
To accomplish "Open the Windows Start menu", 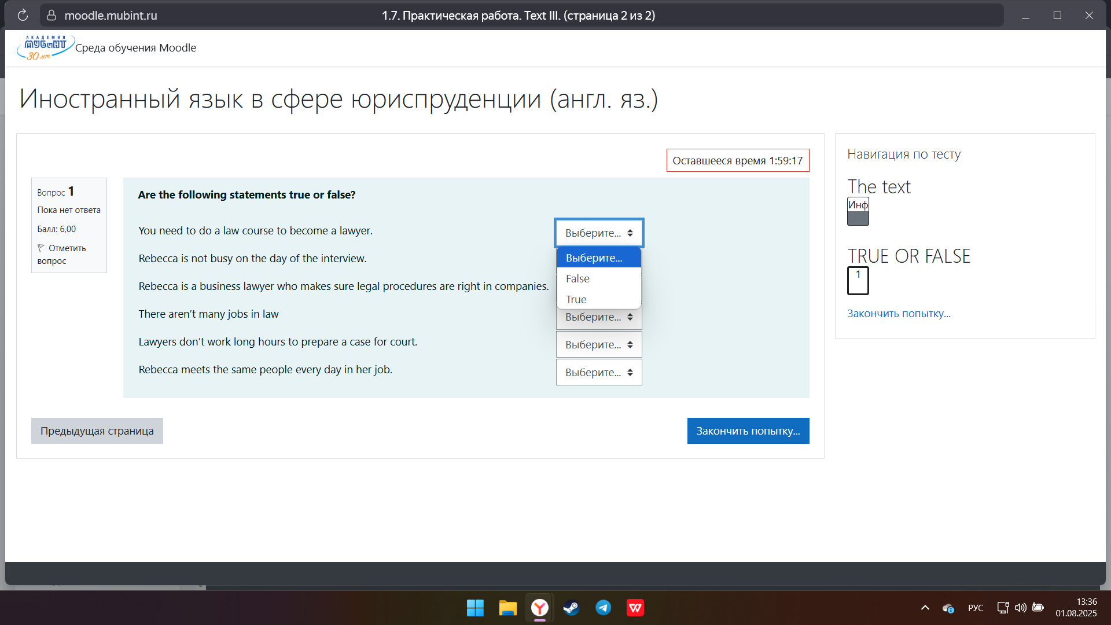I will [x=475, y=608].
